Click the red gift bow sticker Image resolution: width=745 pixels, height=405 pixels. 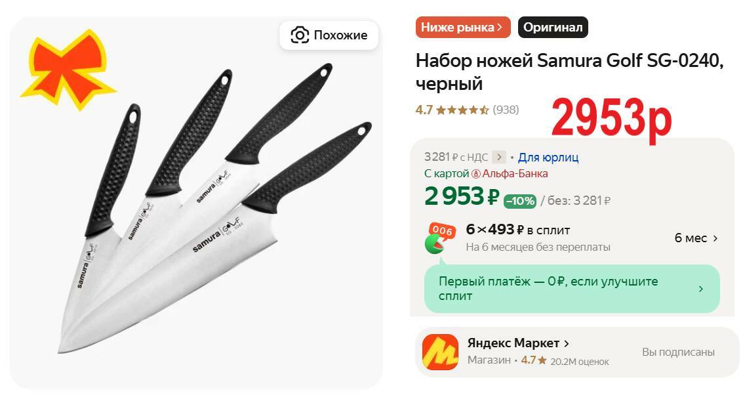[68, 68]
